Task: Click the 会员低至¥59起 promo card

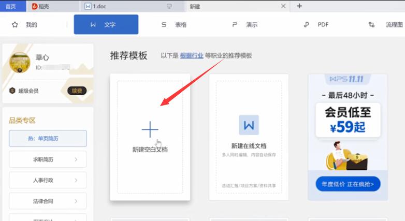Action: (348, 120)
